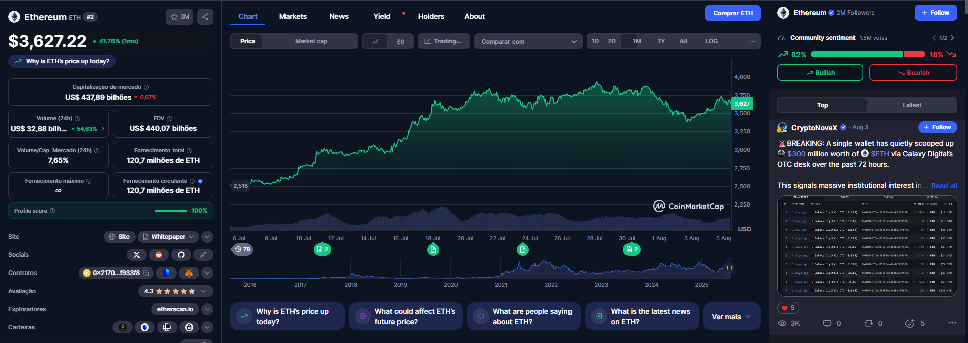Switch chart to Price view

point(247,41)
